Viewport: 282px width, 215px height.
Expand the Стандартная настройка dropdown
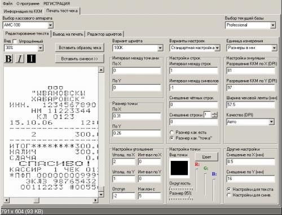pos(217,48)
